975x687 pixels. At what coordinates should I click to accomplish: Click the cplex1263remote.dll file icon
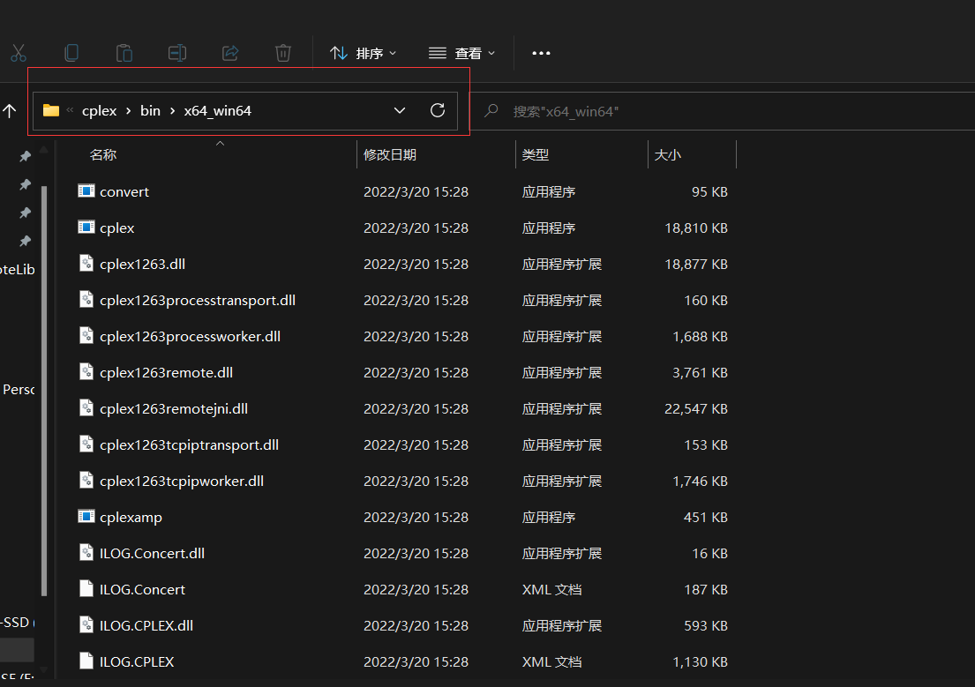pyautogui.click(x=86, y=371)
